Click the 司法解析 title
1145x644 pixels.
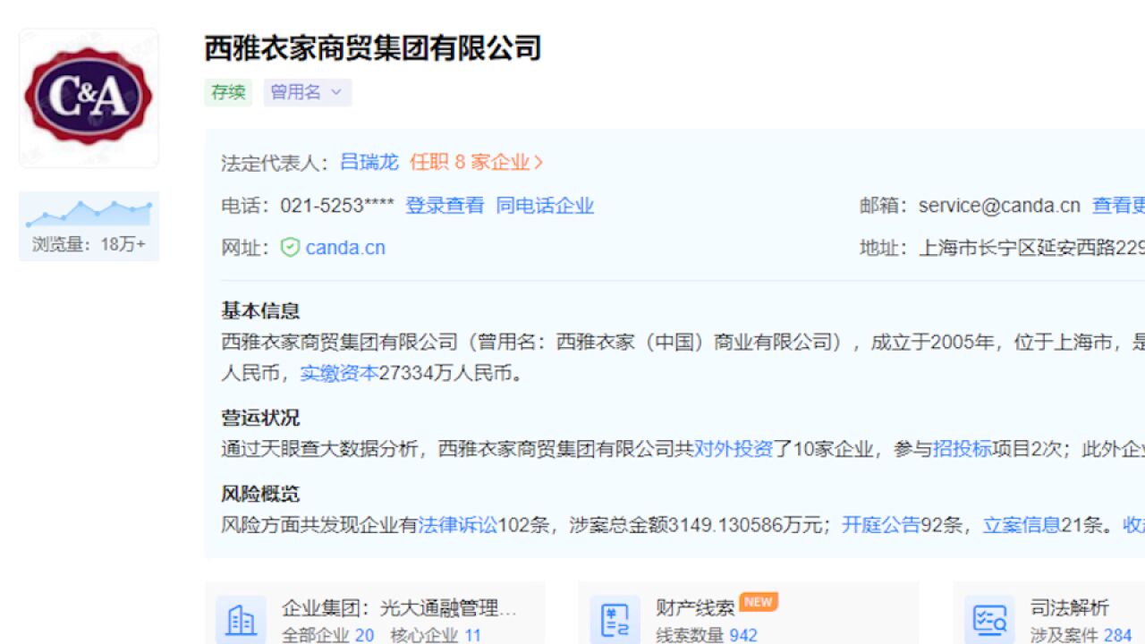click(x=1070, y=608)
